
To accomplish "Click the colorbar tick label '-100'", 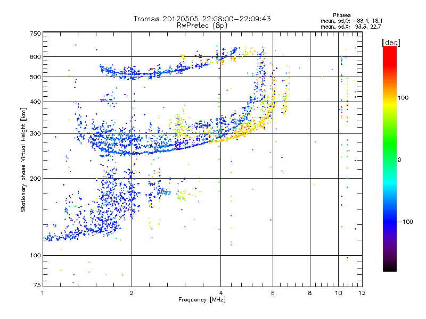I will pos(405,222).
